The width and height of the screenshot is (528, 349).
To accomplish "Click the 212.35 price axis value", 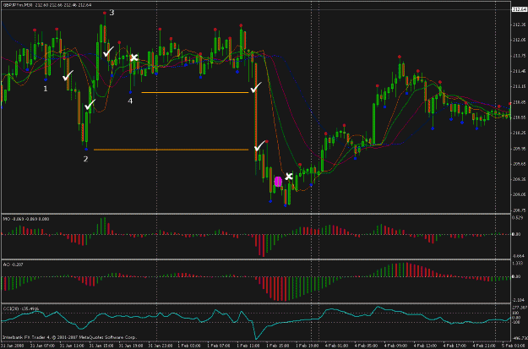I will pyautogui.click(x=520, y=25).
